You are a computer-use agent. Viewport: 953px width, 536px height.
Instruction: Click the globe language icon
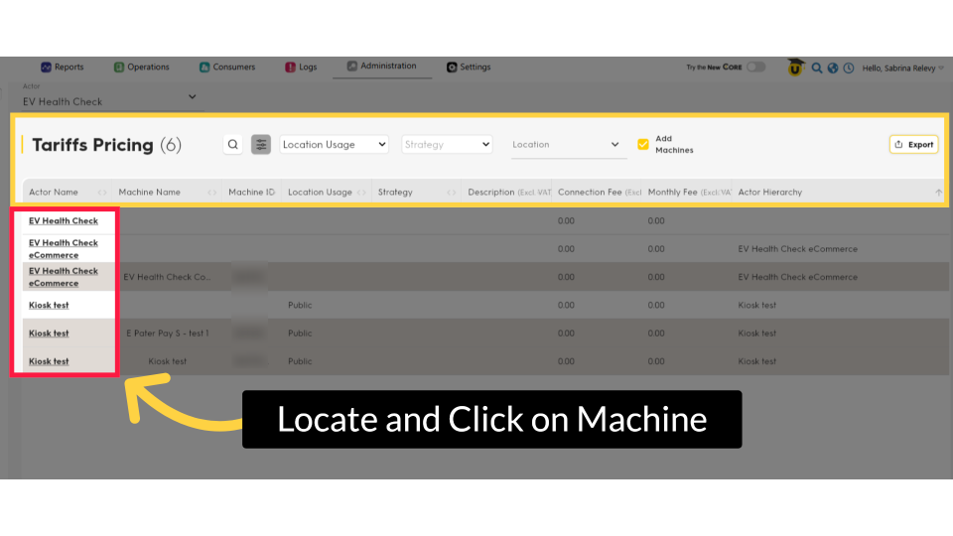tap(833, 68)
